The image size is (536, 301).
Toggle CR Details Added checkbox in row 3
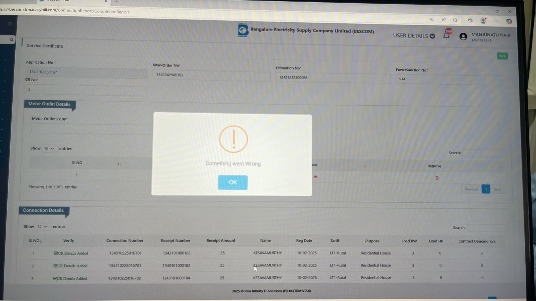tap(55, 278)
